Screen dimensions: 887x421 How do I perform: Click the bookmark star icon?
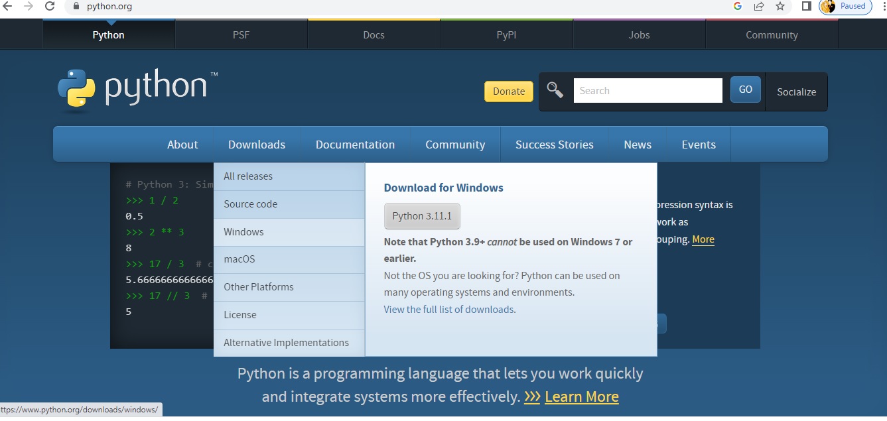[x=779, y=8]
